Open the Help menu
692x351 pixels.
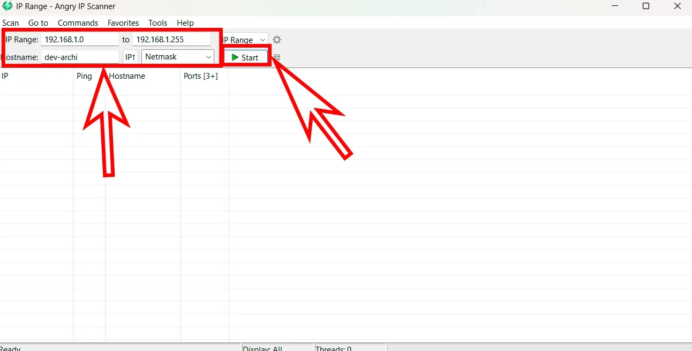coord(185,23)
